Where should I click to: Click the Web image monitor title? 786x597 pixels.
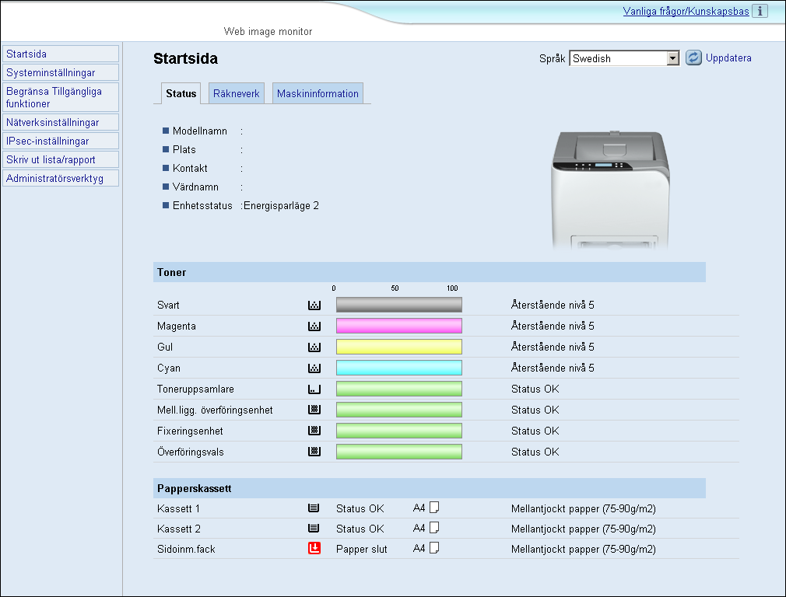coord(268,32)
